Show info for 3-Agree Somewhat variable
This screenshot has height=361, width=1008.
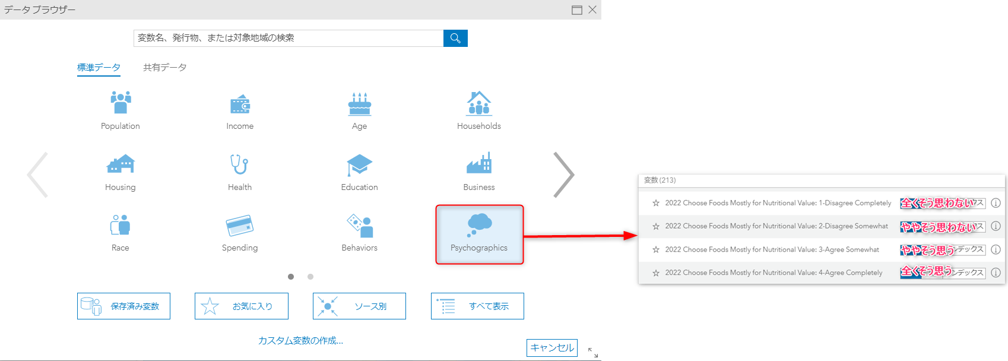[x=996, y=249]
